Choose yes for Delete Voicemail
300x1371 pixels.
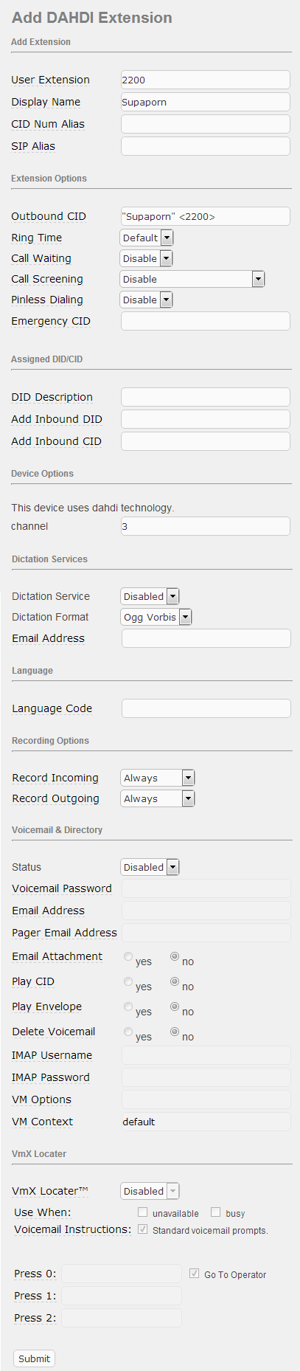(128, 1032)
